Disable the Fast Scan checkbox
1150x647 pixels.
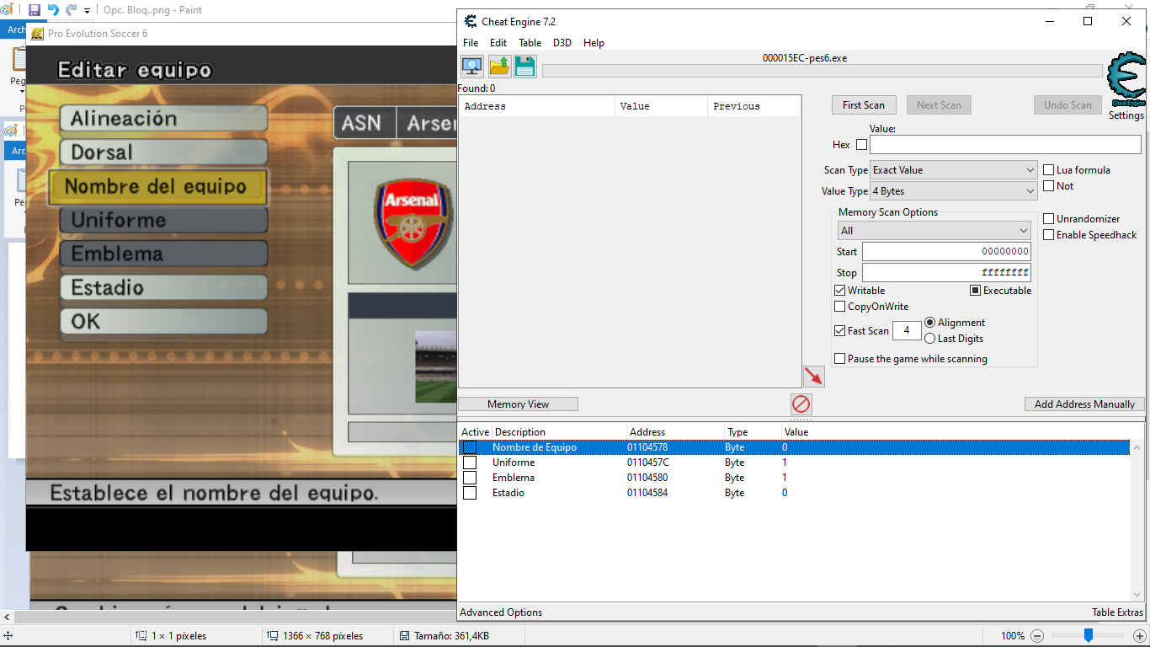(839, 331)
